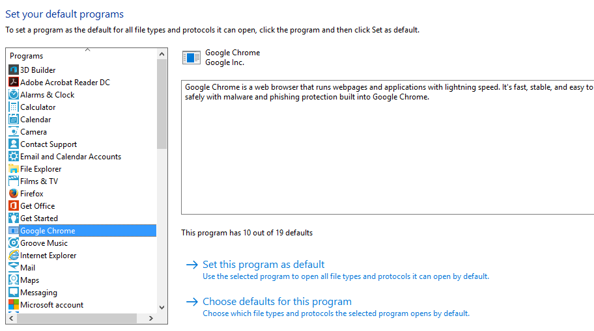The width and height of the screenshot is (594, 331).
Task: Select File Explorer entry
Action: pos(41,168)
